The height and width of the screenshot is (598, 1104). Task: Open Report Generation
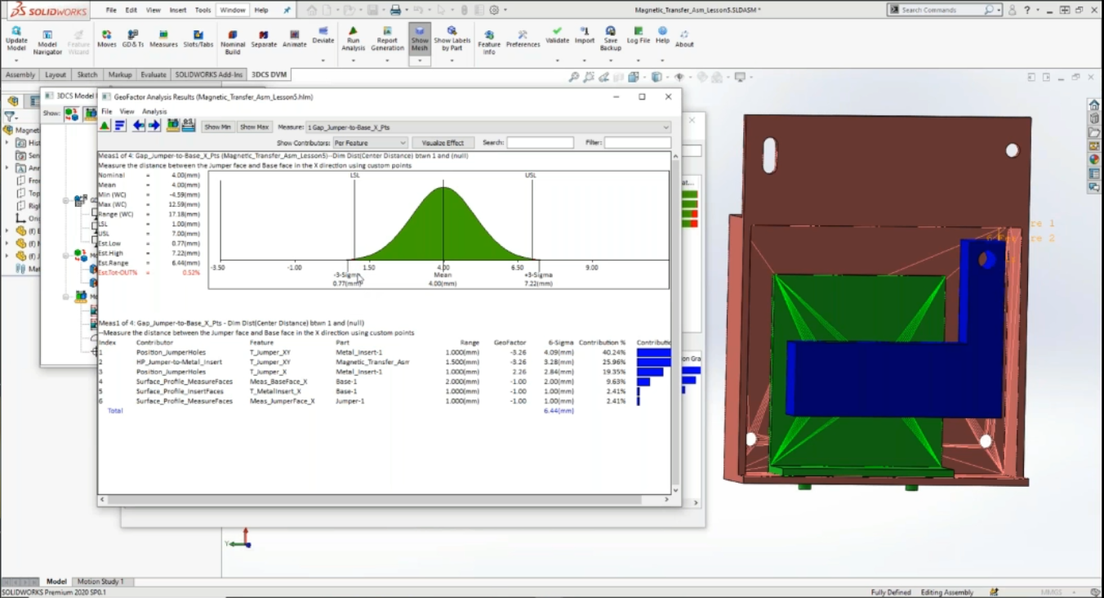point(387,38)
